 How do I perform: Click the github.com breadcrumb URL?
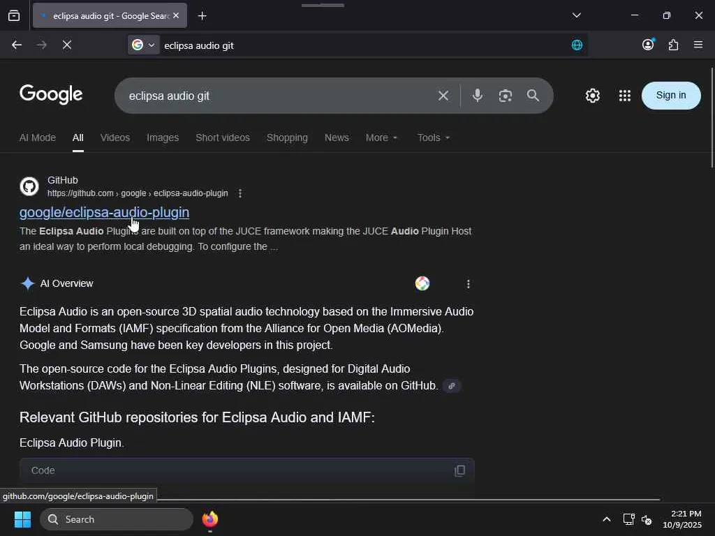pyautogui.click(x=138, y=193)
